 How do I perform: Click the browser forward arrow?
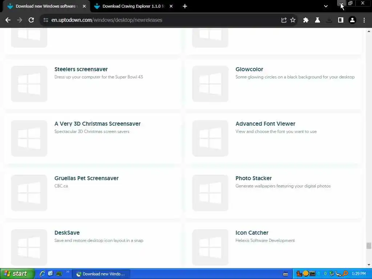pyautogui.click(x=20, y=20)
